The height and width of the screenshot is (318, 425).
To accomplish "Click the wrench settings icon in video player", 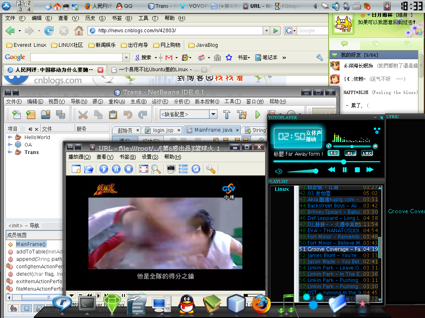I will click(210, 169).
